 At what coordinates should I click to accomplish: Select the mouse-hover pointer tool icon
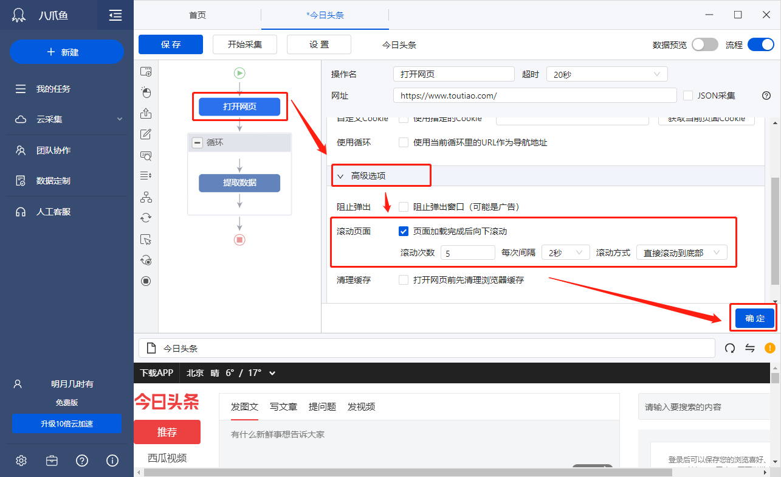146,239
